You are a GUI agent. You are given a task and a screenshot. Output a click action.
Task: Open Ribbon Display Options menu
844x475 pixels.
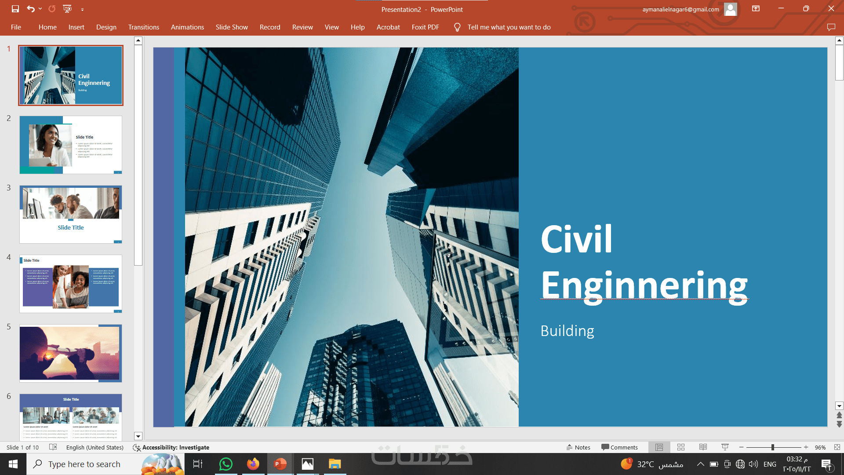[x=756, y=9]
